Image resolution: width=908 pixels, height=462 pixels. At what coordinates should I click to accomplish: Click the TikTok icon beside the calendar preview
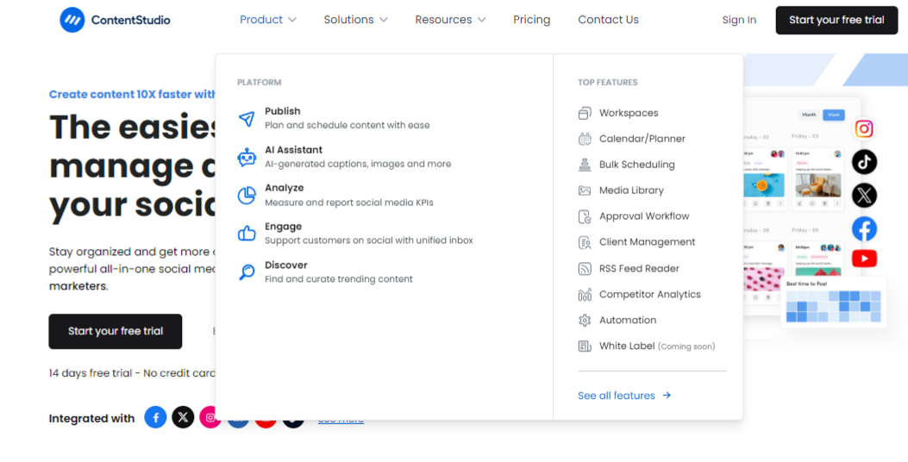[x=864, y=162]
